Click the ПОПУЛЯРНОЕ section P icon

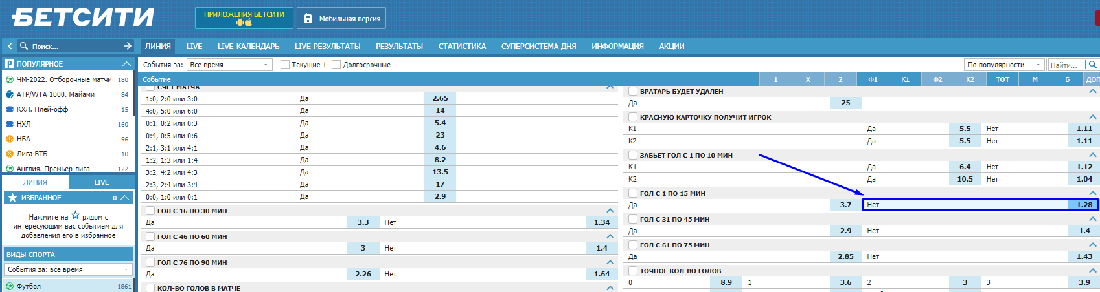point(10,63)
